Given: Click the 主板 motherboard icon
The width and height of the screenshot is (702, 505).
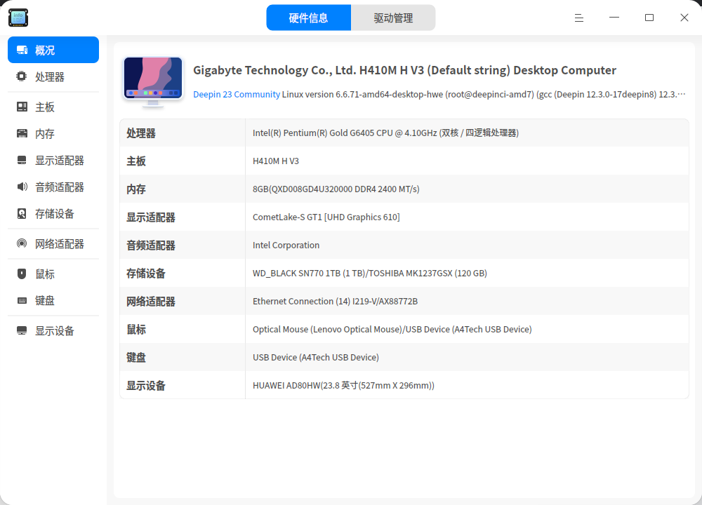Looking at the screenshot, I should pyautogui.click(x=22, y=107).
